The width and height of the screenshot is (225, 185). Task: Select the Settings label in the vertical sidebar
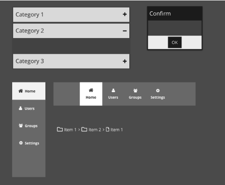tap(32, 143)
